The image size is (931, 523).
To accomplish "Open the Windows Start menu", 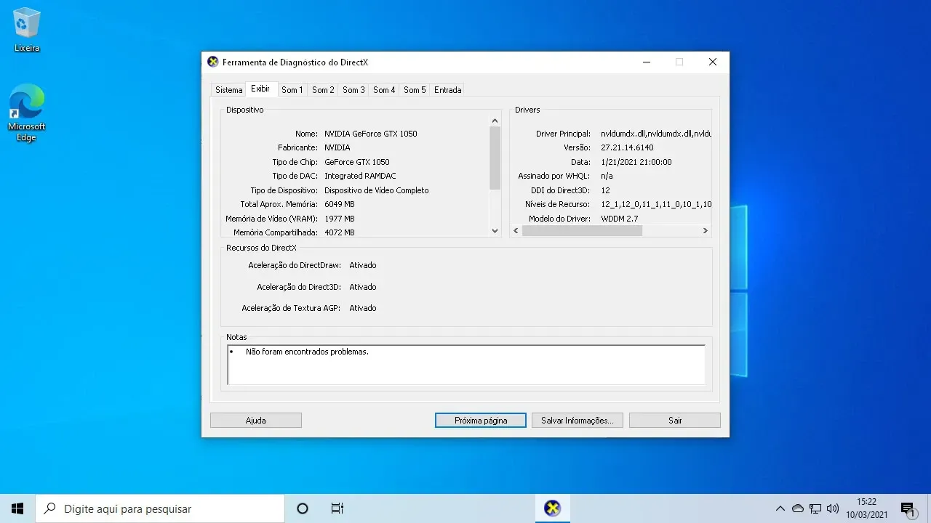I will 17,508.
